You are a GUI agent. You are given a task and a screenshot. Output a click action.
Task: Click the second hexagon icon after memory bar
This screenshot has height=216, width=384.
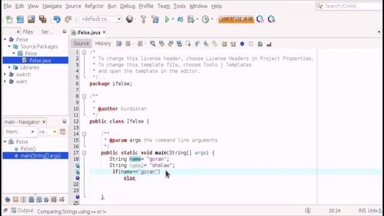point(271,19)
